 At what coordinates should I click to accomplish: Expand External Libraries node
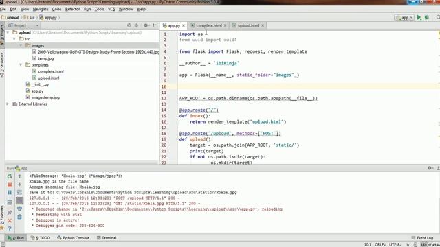8,104
